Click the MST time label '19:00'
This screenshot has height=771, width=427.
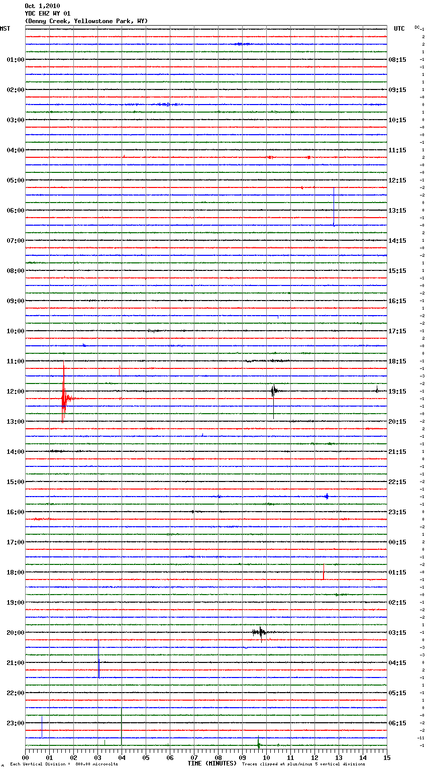[16, 603]
